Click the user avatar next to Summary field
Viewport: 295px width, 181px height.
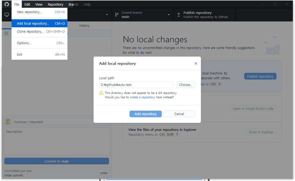pos(8,122)
